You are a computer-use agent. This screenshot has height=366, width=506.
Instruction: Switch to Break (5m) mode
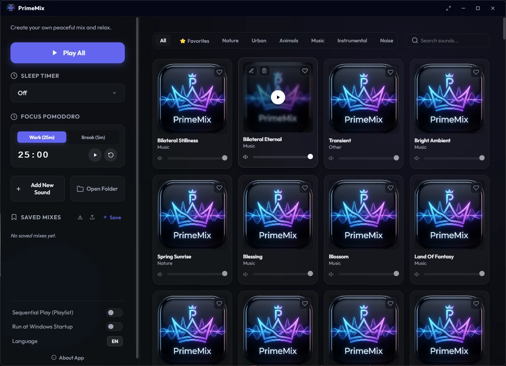pos(93,137)
